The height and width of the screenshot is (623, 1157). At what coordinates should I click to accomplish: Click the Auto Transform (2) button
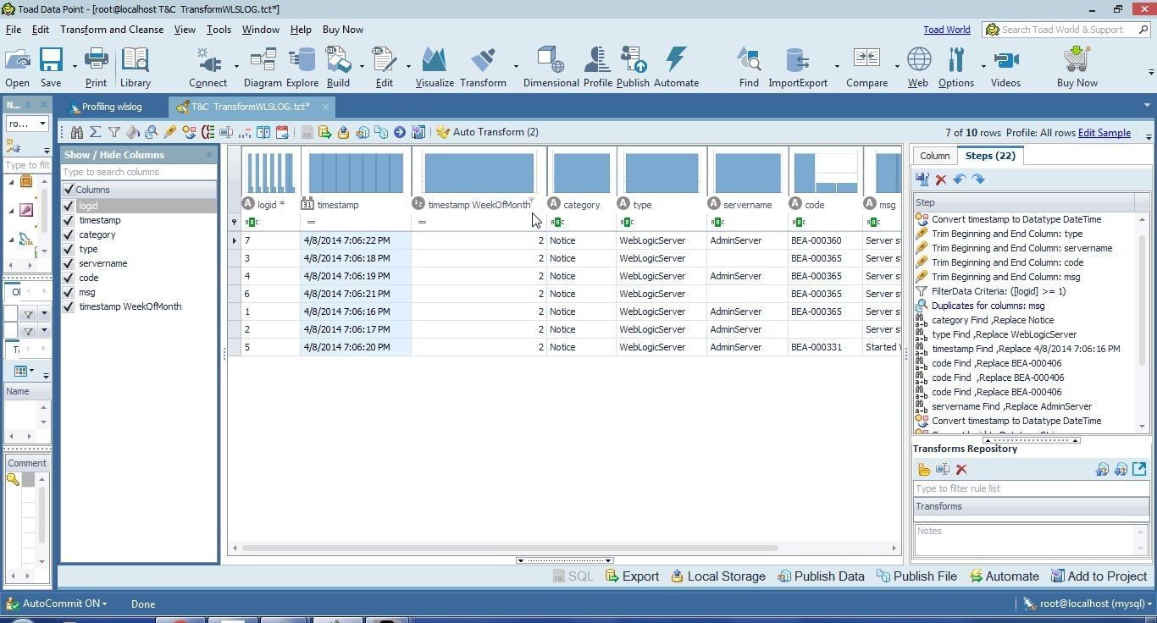487,132
